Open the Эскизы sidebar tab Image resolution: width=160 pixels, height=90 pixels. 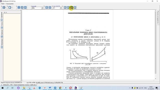point(2,25)
